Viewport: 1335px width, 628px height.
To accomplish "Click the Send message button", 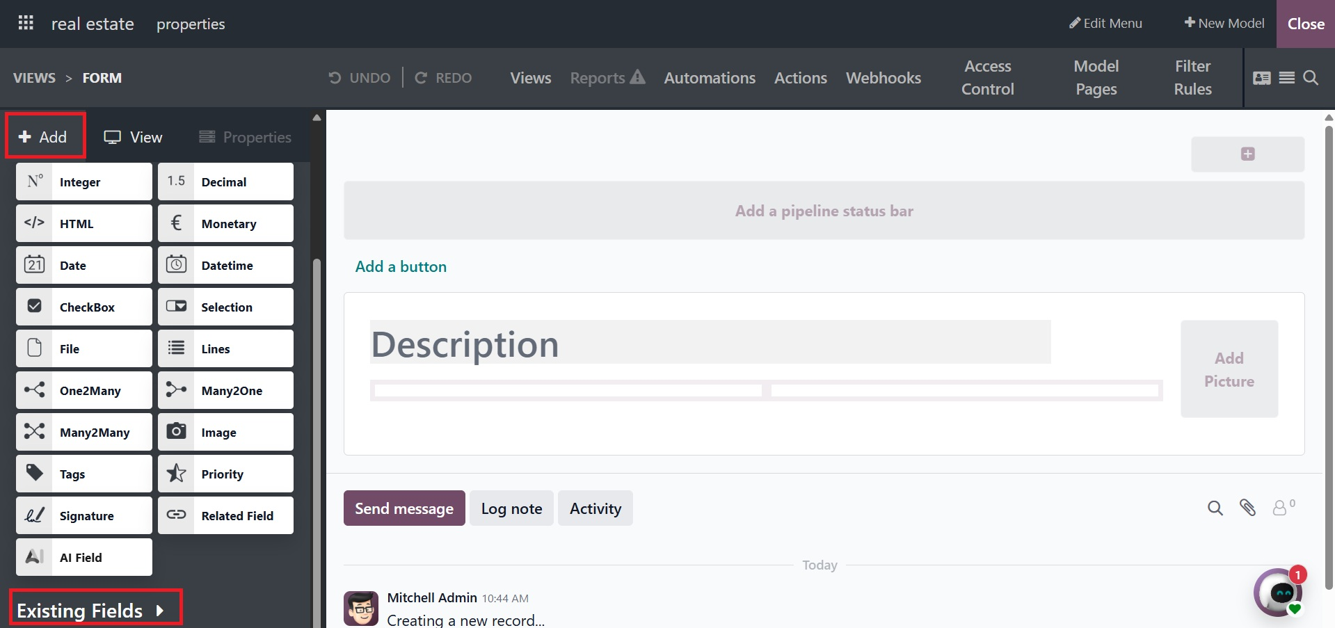I will [x=403, y=508].
